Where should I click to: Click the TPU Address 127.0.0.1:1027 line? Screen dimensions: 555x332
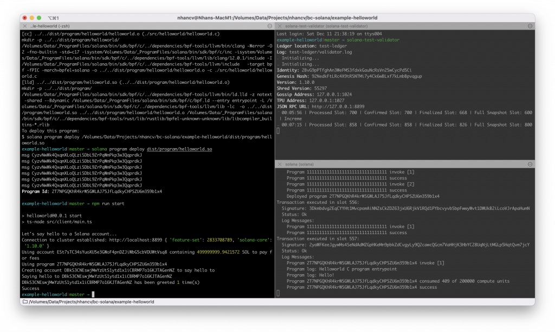point(311,101)
